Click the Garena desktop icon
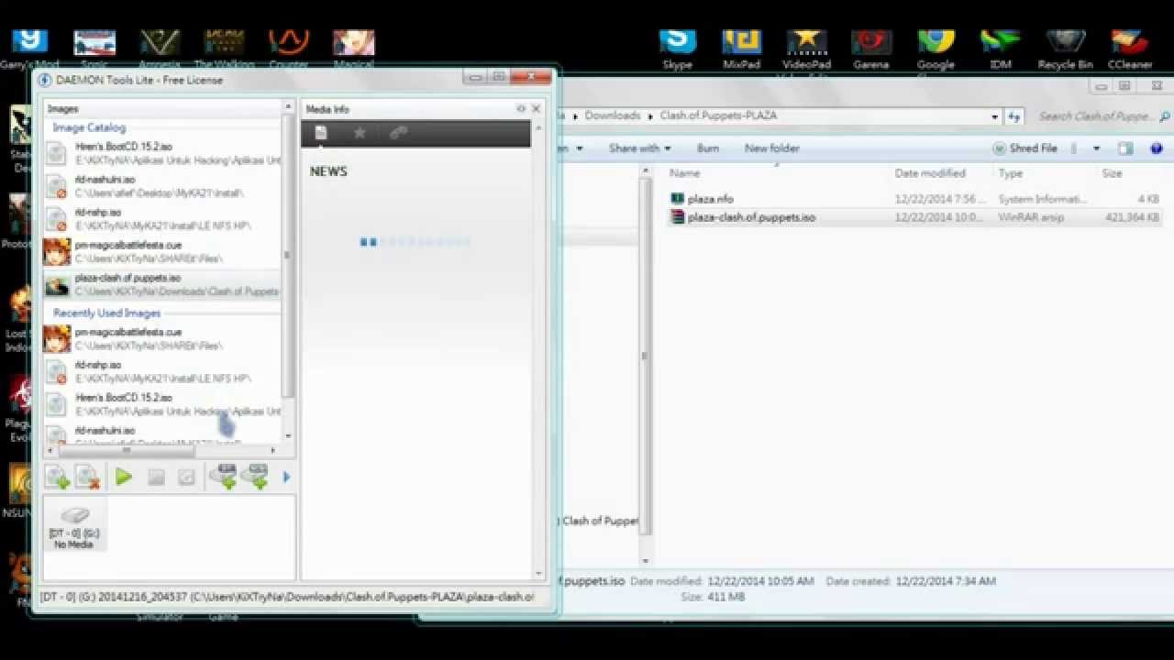Screen dimensions: 1174x660 (870, 49)
